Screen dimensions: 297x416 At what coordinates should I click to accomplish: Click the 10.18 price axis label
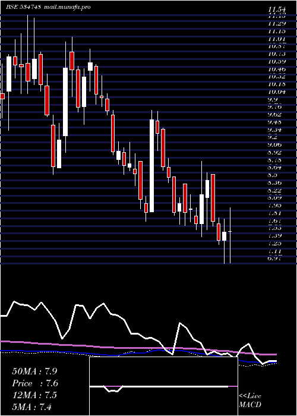[277, 84]
